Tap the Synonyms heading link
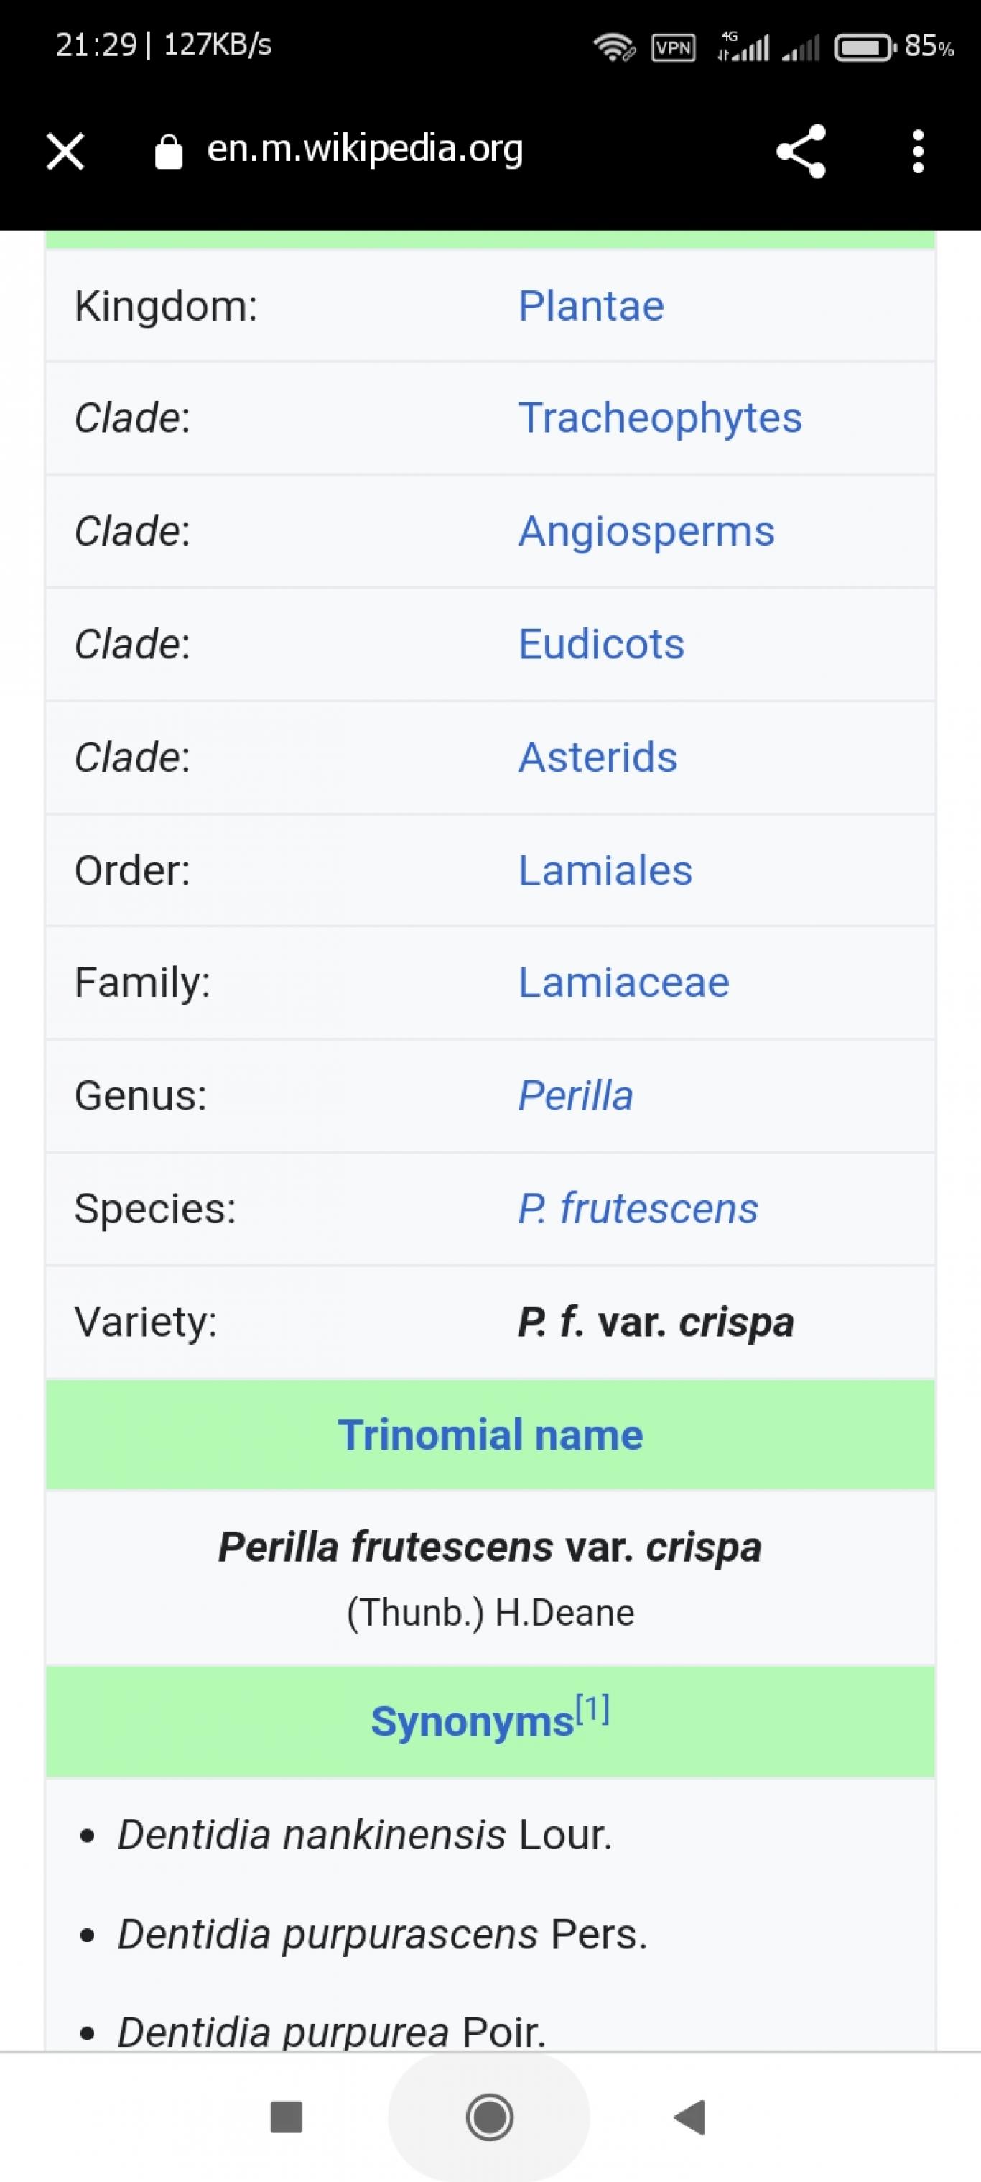981x2182 pixels. coord(473,1722)
